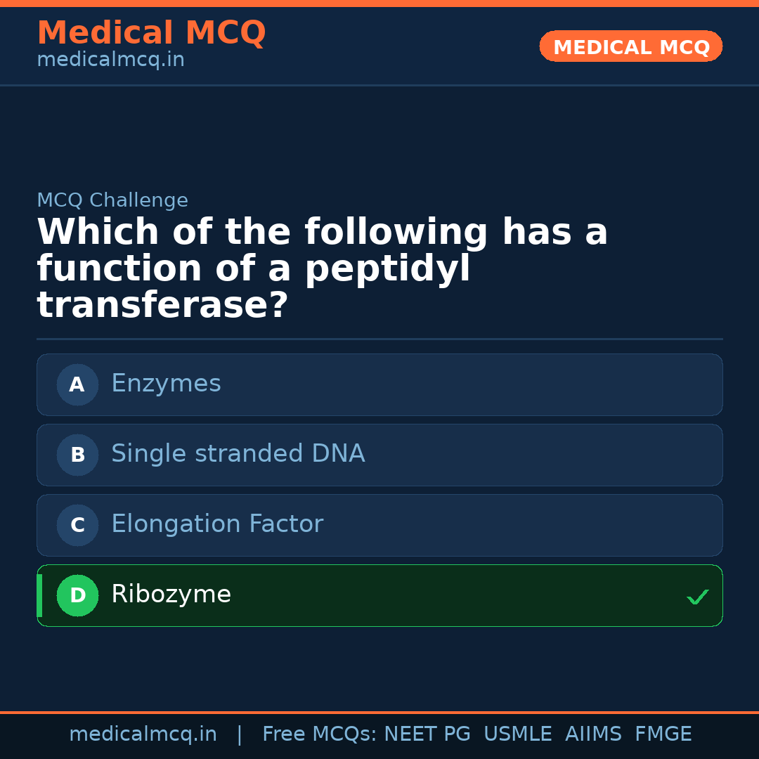Image resolution: width=759 pixels, height=759 pixels.
Task: Select the Elongation Factor answer option
Action: tap(379, 525)
